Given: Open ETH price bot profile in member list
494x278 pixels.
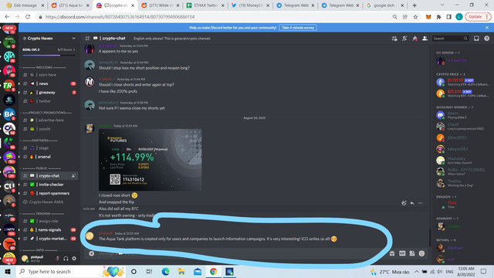Looking at the screenshot, I should pos(462,83).
